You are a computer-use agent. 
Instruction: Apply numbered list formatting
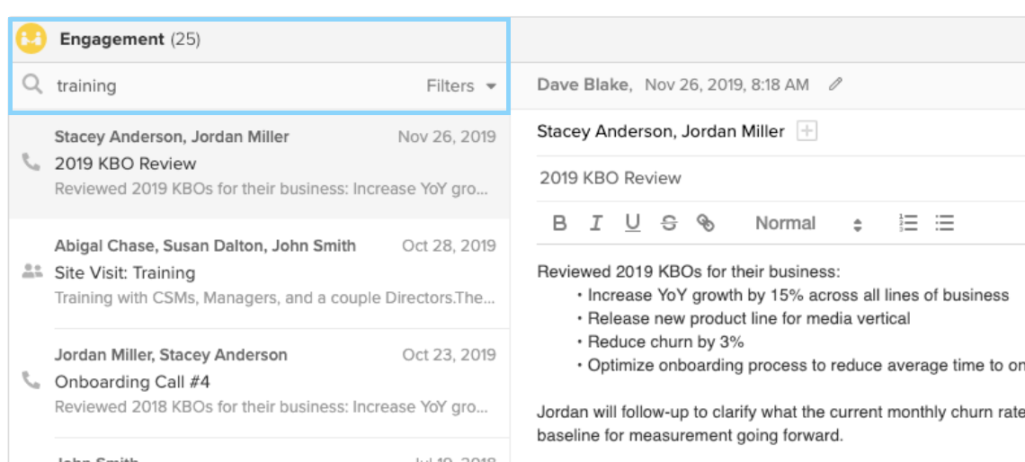pyautogui.click(x=908, y=224)
